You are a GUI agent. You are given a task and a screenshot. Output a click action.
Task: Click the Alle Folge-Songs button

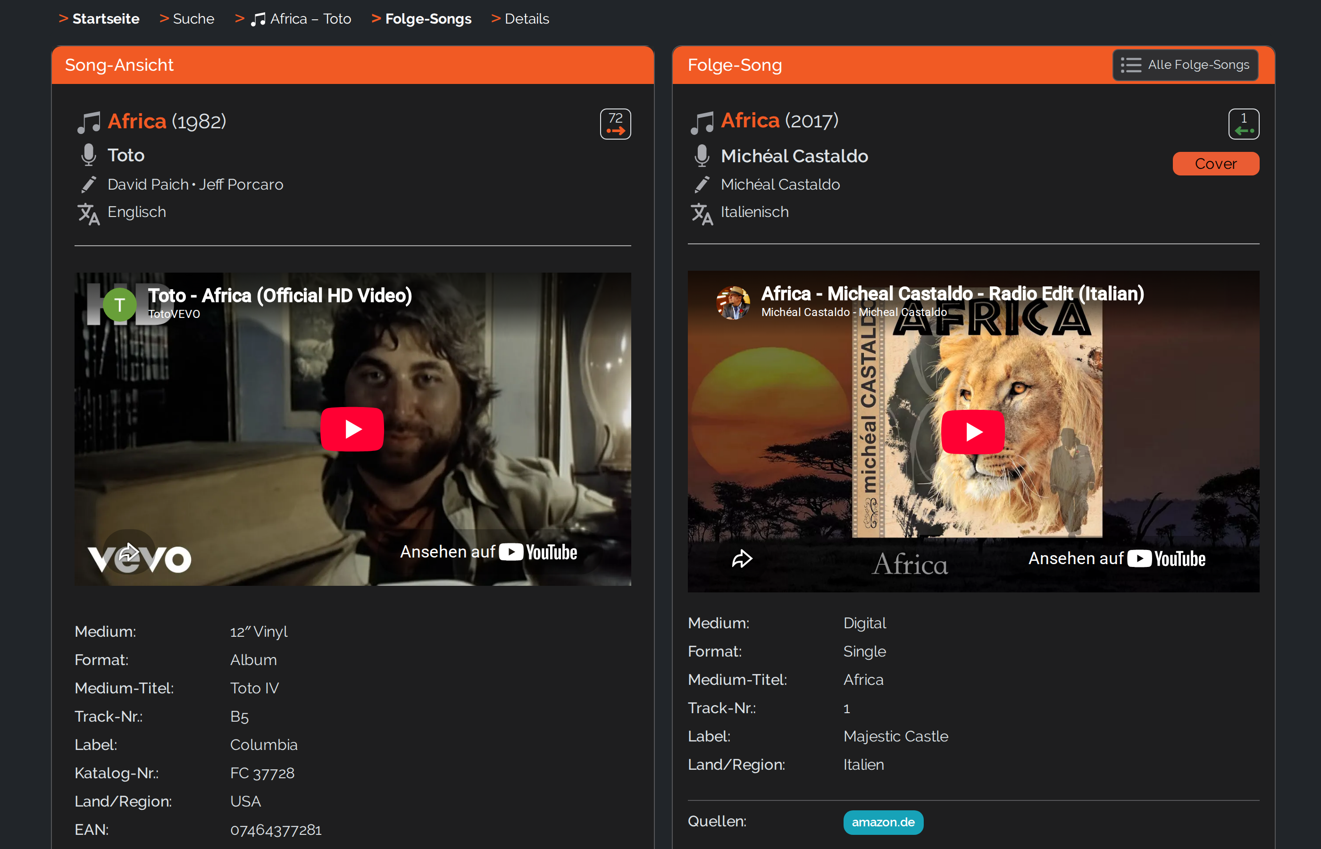pos(1186,65)
